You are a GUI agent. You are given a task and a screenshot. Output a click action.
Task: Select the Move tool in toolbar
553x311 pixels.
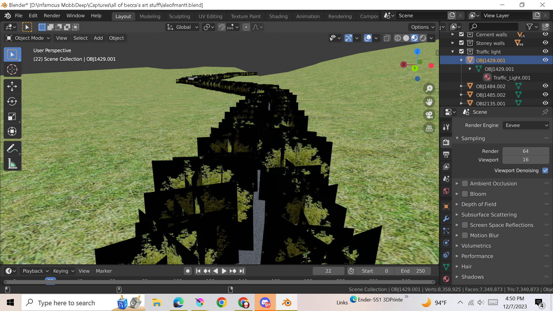click(12, 86)
